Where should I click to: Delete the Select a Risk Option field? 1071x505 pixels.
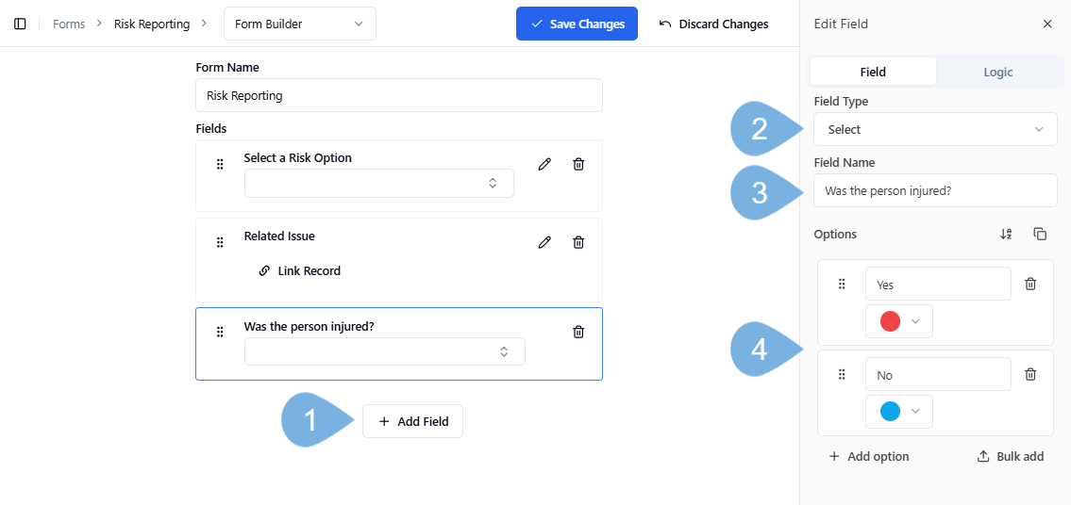coord(578,164)
